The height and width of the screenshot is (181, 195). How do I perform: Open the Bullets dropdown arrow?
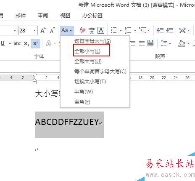[x=121, y=30]
